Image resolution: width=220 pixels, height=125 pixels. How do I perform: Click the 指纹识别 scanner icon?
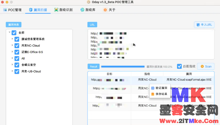pyautogui.click(x=56, y=10)
